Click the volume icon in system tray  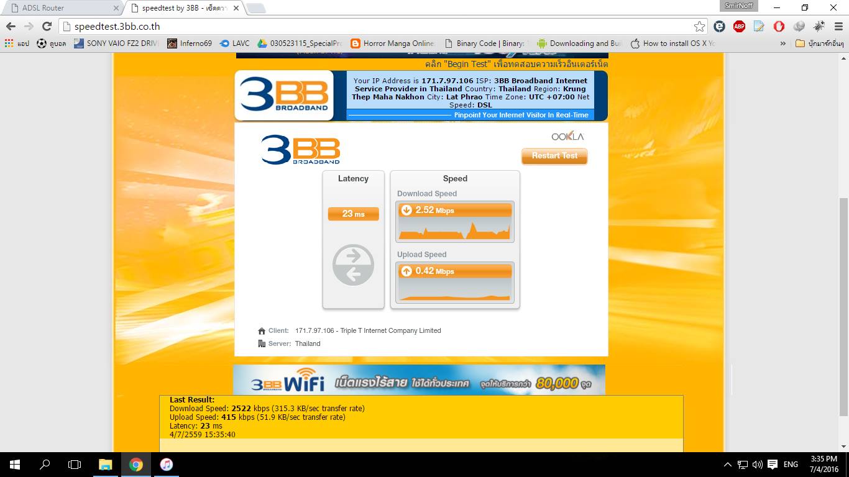[757, 465]
